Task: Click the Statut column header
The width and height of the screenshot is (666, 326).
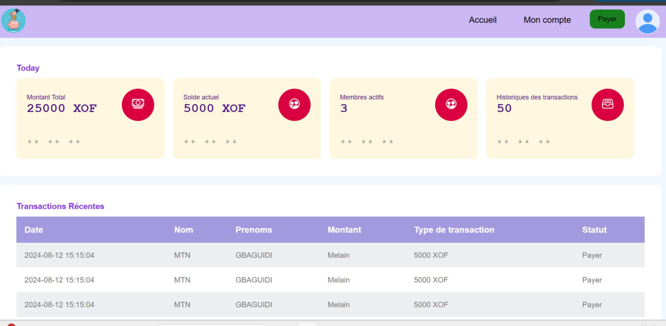Action: [x=594, y=230]
